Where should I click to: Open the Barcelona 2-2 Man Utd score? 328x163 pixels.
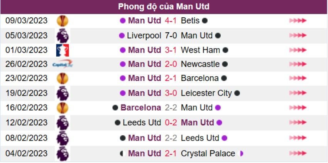tap(171, 108)
